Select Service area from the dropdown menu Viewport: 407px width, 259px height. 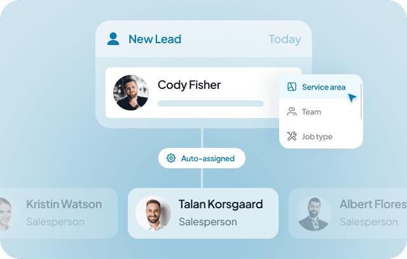point(323,87)
